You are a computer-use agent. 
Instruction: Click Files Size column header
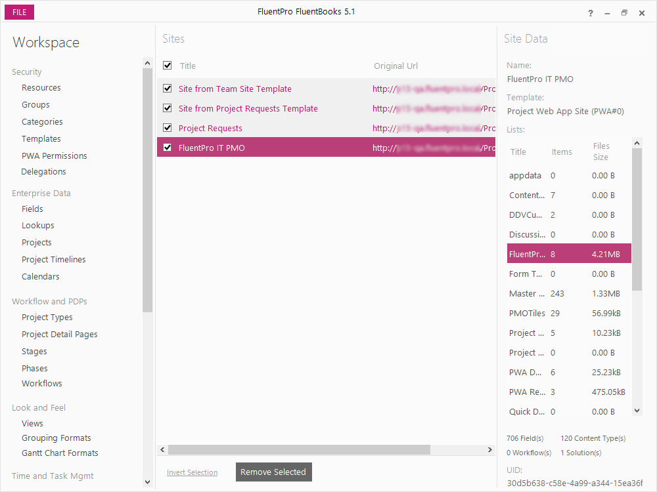click(x=601, y=152)
